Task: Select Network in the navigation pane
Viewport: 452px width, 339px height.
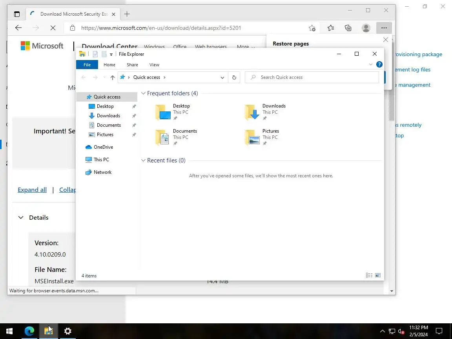Action: pyautogui.click(x=102, y=172)
